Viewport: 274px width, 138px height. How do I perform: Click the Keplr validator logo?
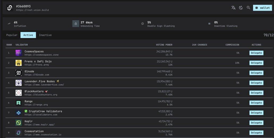[x=19, y=123]
